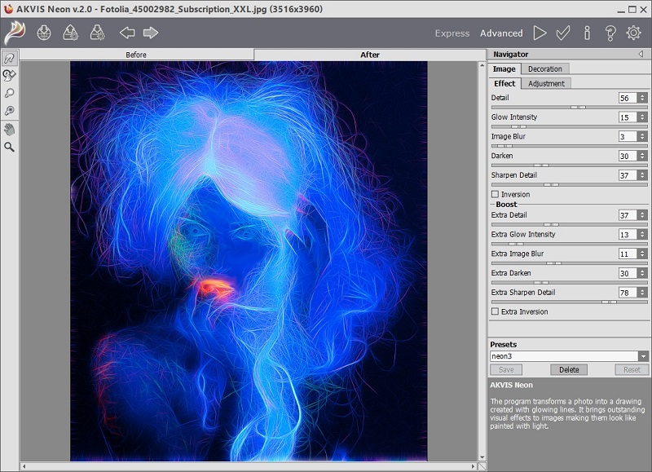Adjust the Detail slider
Screen dimensions: 652x472
pyautogui.click(x=569, y=108)
